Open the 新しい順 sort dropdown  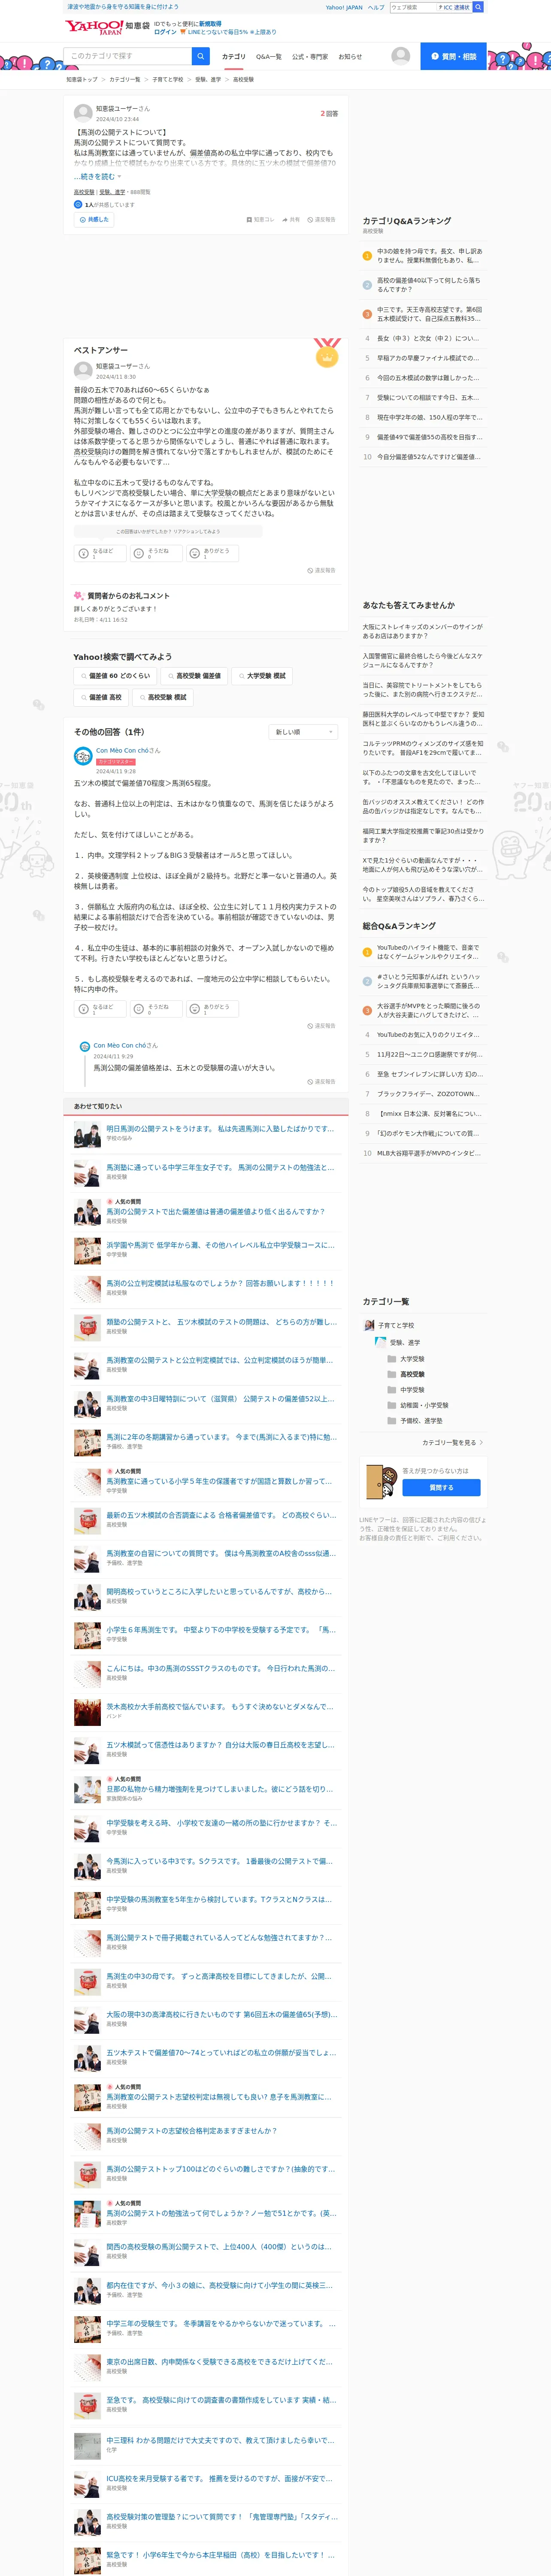[304, 732]
